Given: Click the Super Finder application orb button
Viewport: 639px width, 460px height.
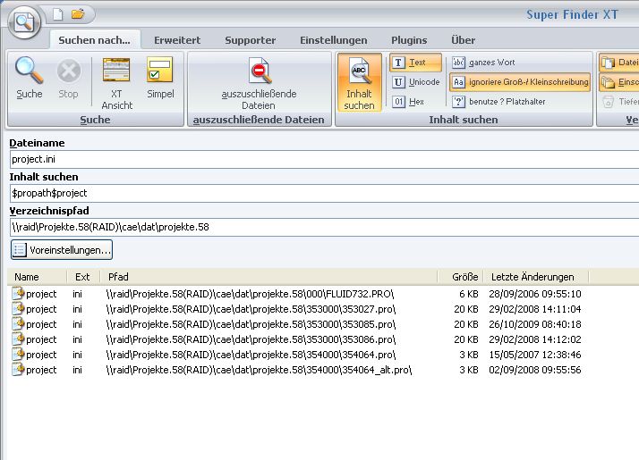Looking at the screenshot, I should (24, 22).
